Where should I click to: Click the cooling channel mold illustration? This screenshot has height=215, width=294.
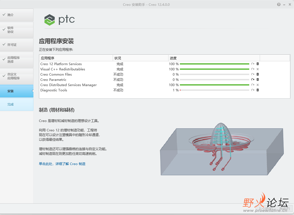click(222, 149)
